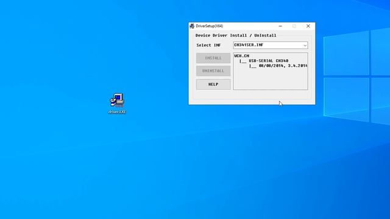The image size is (390, 219).
Task: Select the USB-SERIAL CH340 tree entry
Action: [x=268, y=61]
